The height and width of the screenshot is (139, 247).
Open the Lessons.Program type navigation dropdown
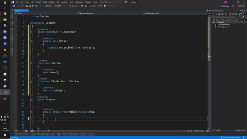pos(111,14)
